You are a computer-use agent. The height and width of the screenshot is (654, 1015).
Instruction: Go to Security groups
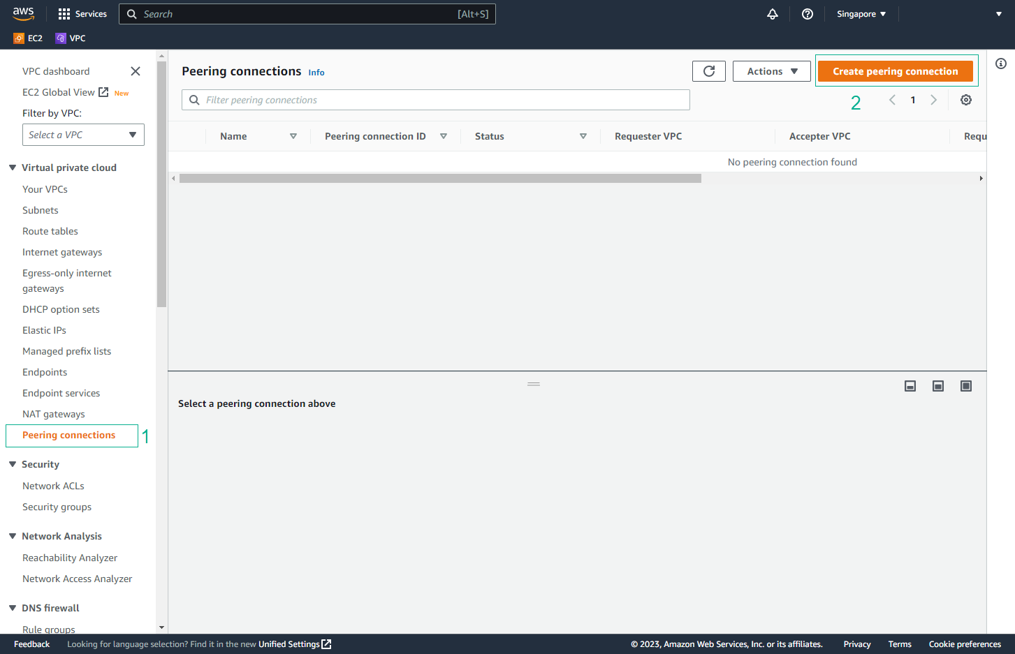(x=57, y=507)
